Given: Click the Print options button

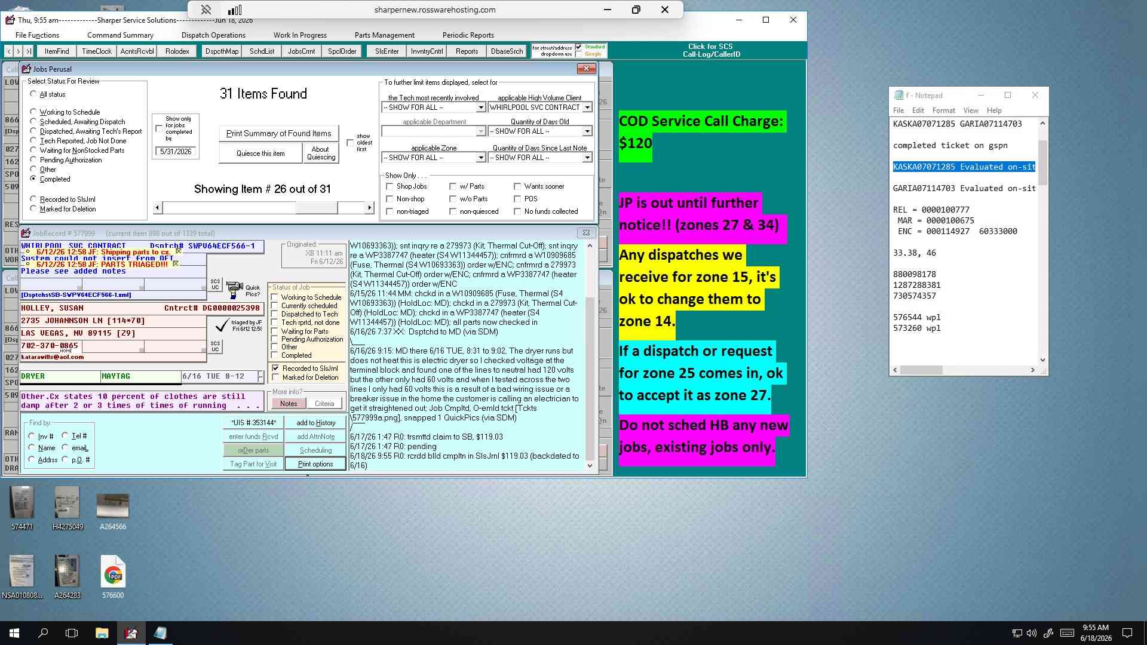Looking at the screenshot, I should (x=315, y=464).
